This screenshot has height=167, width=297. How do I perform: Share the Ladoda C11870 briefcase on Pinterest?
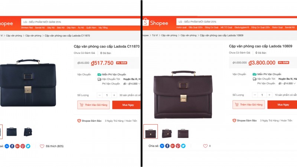23,146
